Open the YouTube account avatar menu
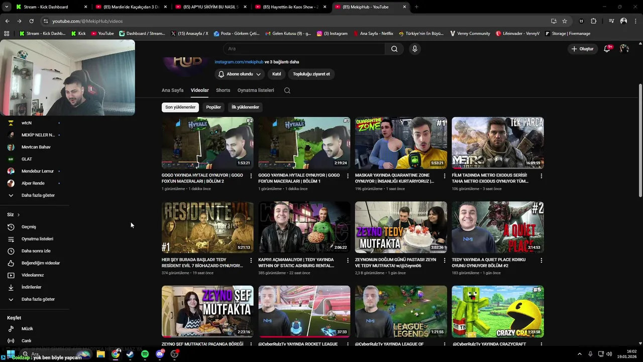This screenshot has width=643, height=362. 624,49
